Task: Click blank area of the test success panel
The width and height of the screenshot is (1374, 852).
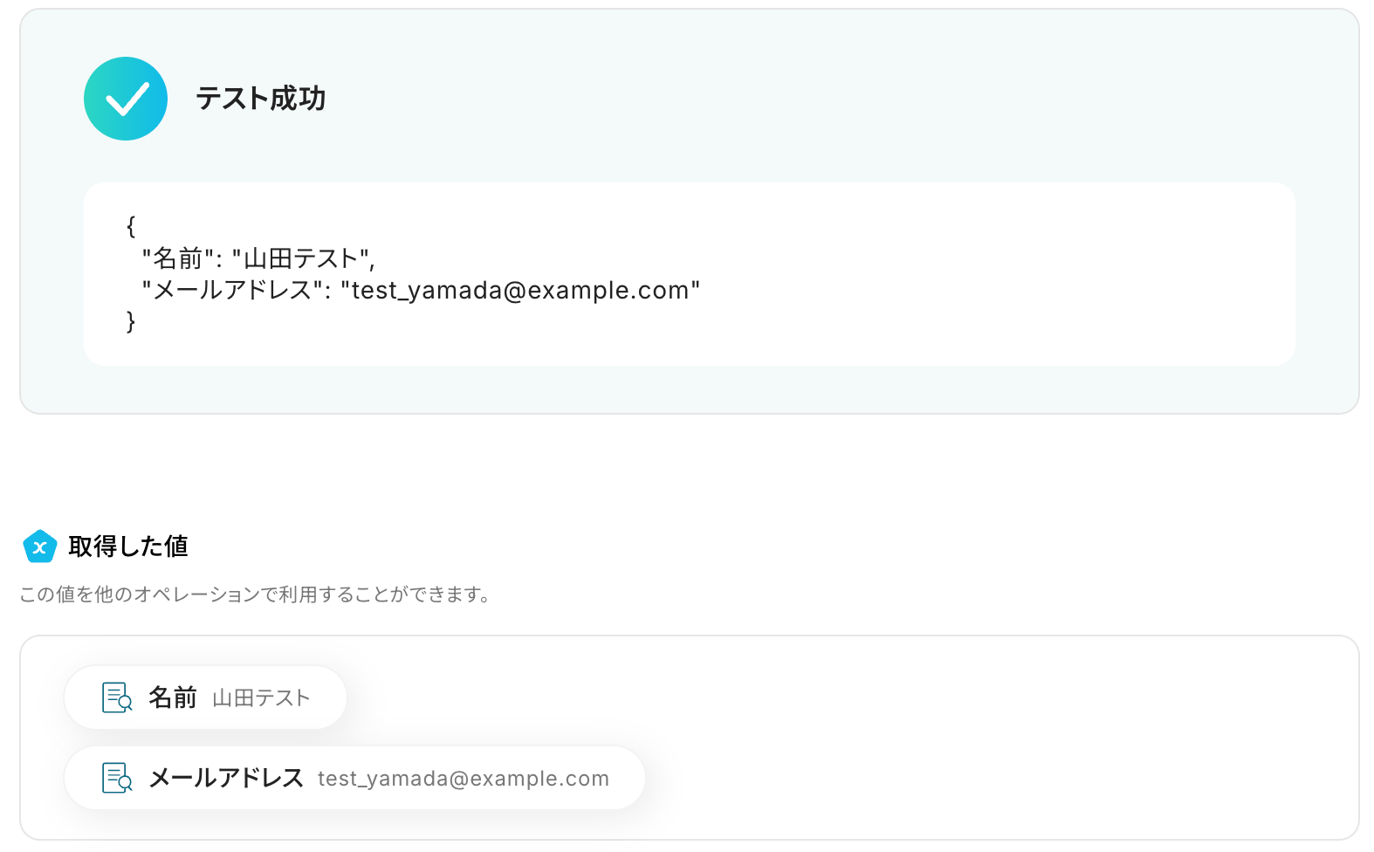Action: click(x=786, y=96)
